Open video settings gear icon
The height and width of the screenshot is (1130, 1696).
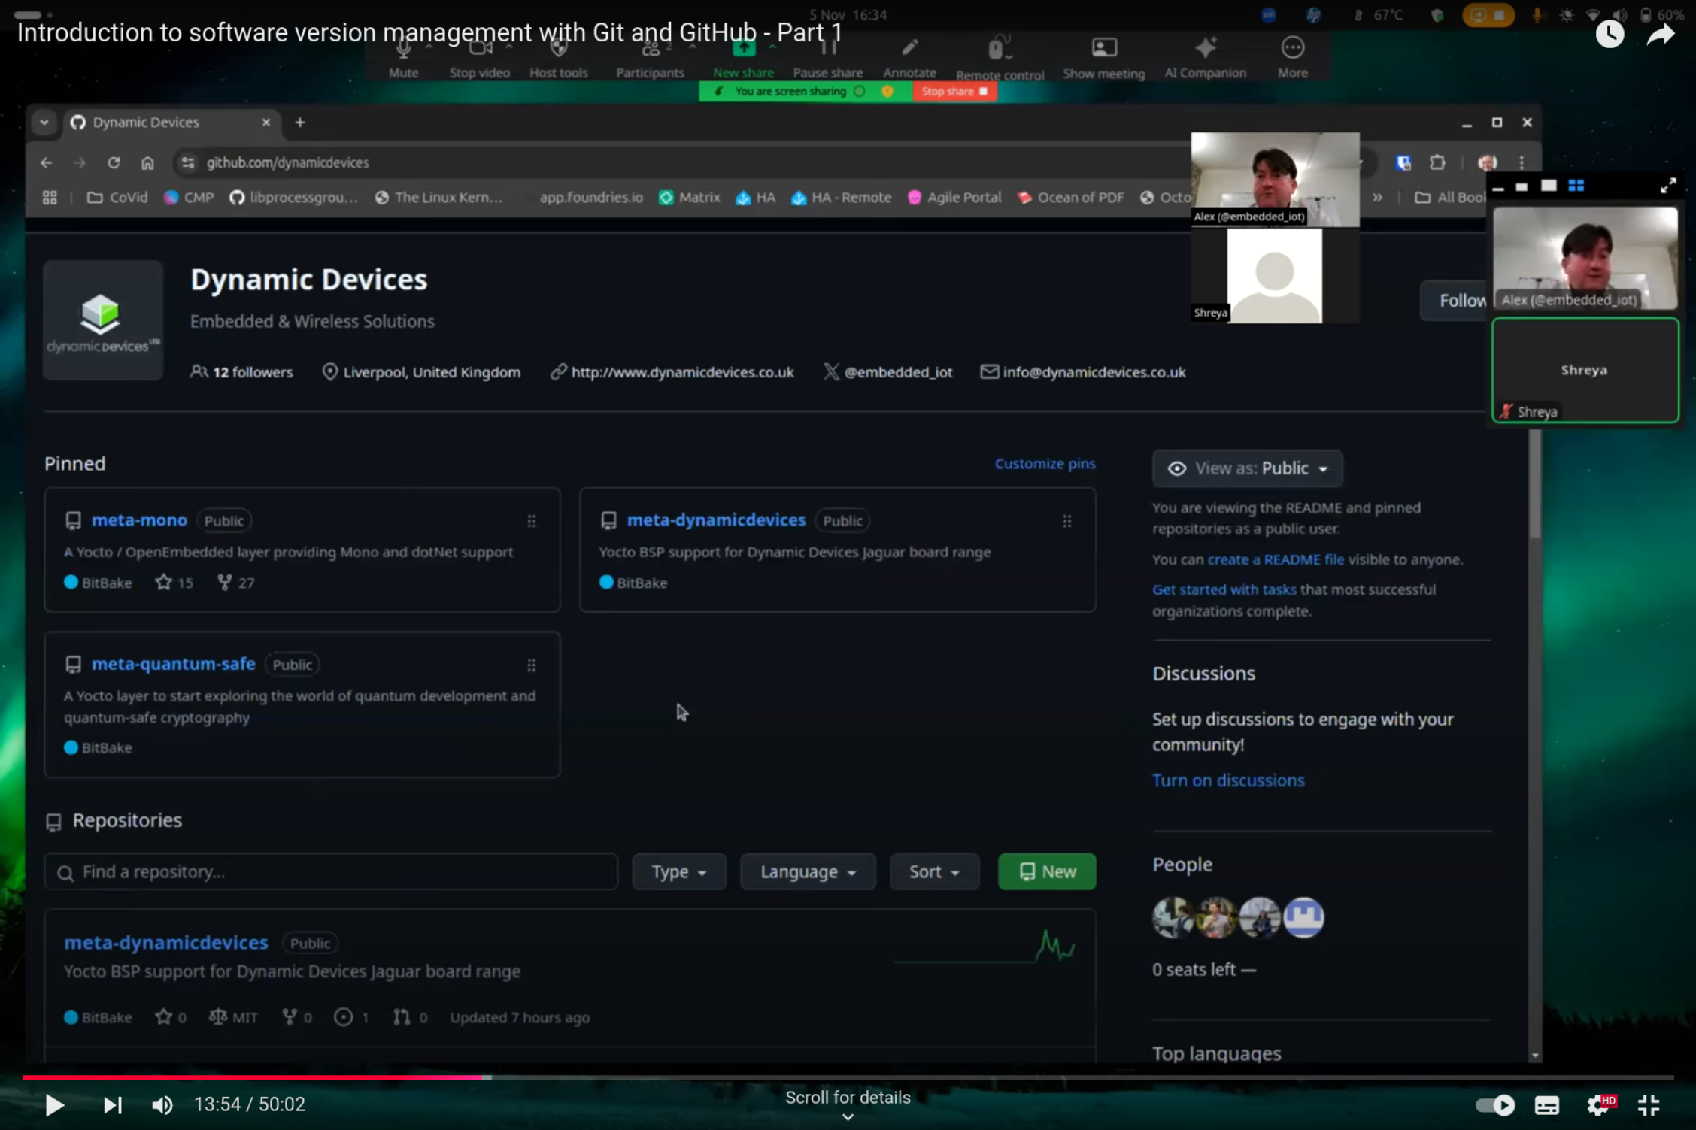tap(1600, 1104)
